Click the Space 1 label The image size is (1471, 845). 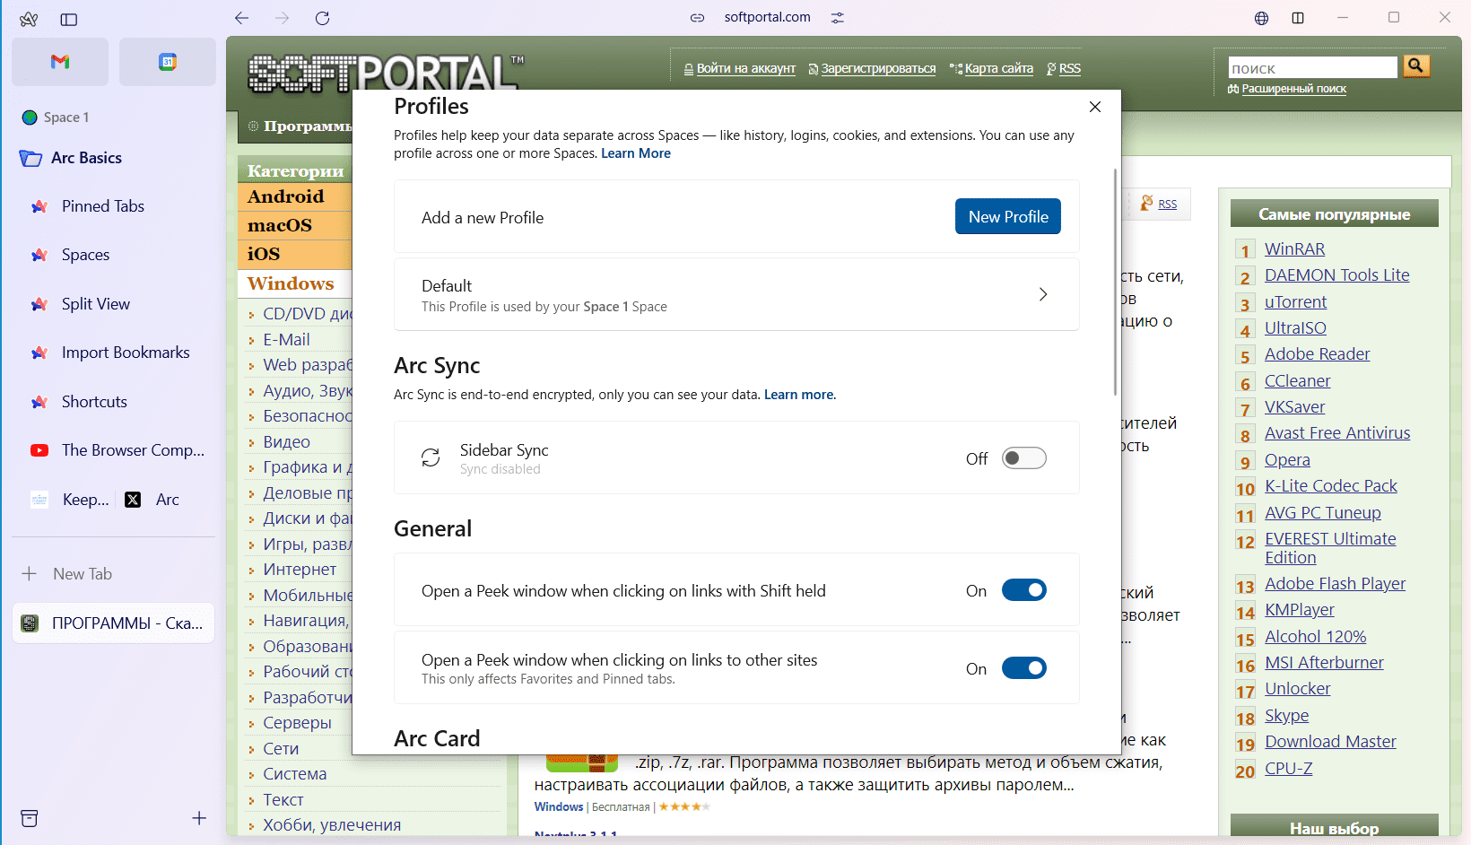[x=66, y=118]
